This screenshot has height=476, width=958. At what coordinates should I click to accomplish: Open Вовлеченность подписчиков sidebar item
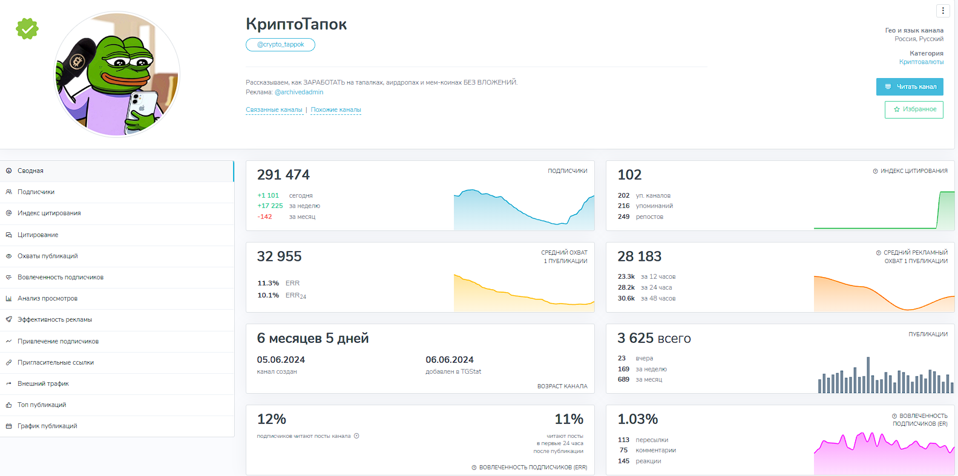[x=117, y=278]
